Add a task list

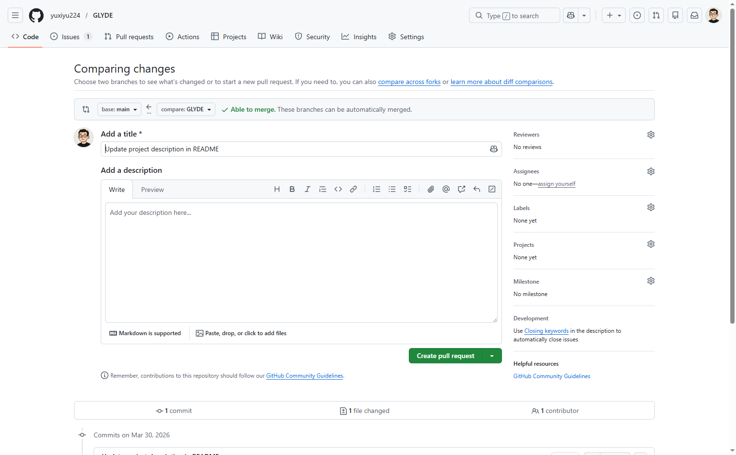coord(407,189)
